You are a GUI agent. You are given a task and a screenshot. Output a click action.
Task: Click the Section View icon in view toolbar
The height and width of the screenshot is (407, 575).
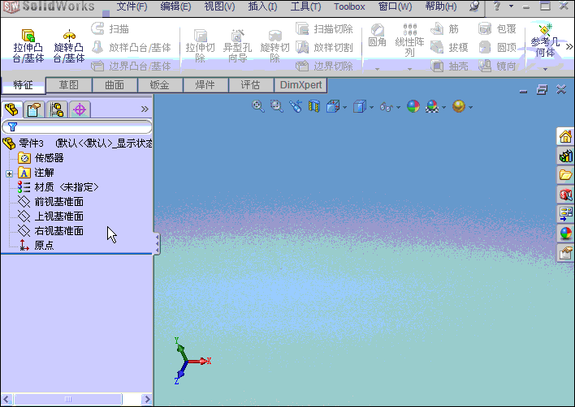point(314,106)
